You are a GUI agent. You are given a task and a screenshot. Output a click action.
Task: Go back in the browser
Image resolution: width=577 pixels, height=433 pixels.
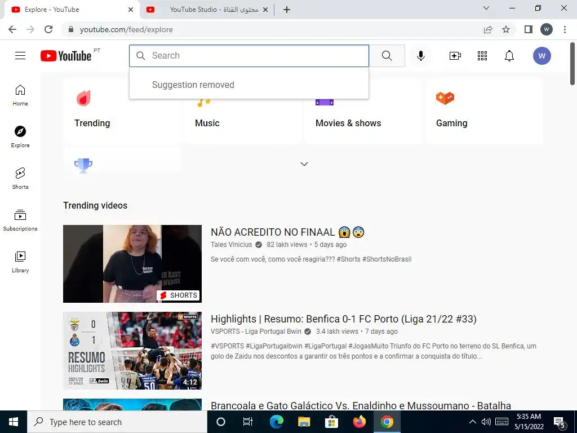[x=12, y=29]
